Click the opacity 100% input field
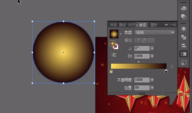 tap(142, 80)
